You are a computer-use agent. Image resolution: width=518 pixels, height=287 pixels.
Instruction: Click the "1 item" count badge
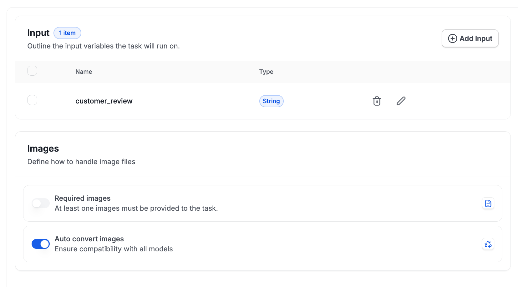pyautogui.click(x=67, y=33)
